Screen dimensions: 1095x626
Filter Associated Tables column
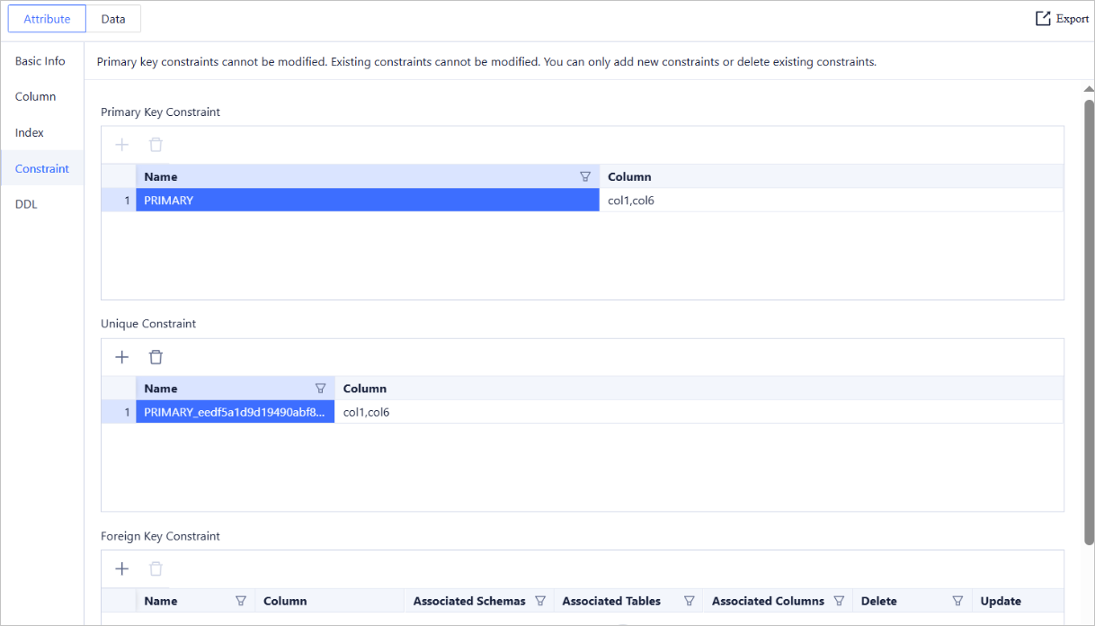(690, 601)
